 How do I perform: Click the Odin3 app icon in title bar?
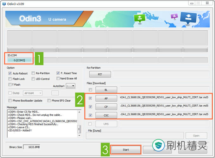point(3,3)
